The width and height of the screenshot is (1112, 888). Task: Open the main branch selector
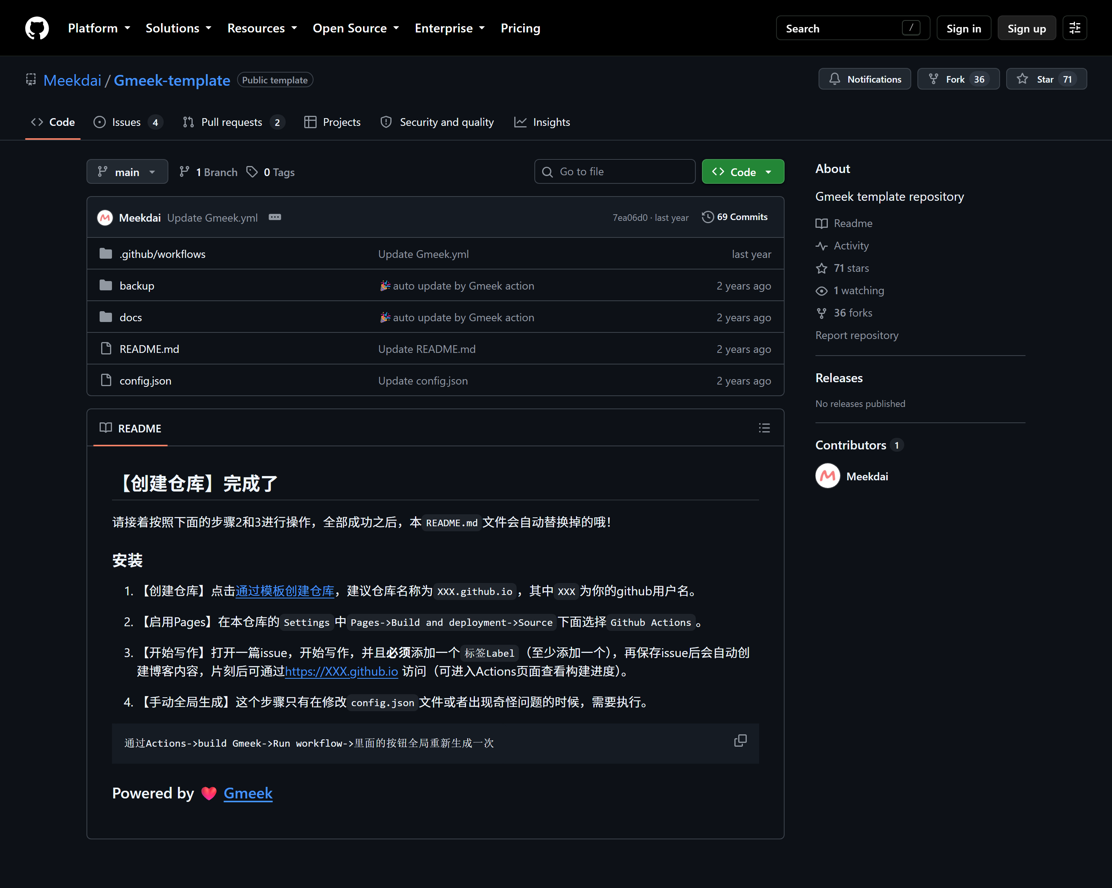[127, 172]
